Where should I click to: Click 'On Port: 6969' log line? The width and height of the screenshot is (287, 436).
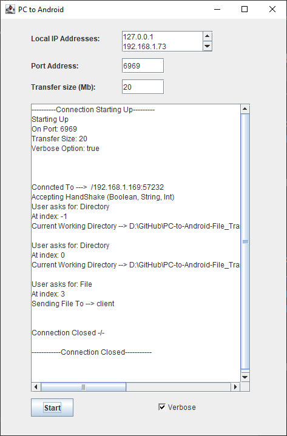54,129
